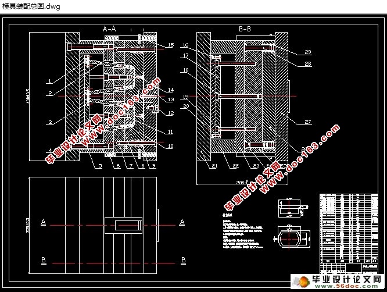Click part callout number 4
387x292 pixels.
[x=51, y=150]
